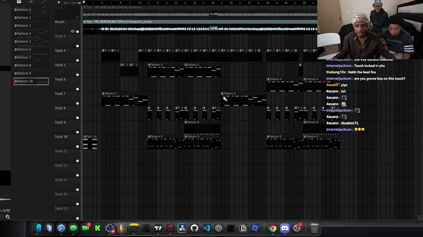Open Roblox Studio from the dock

pyautogui.click(x=255, y=228)
